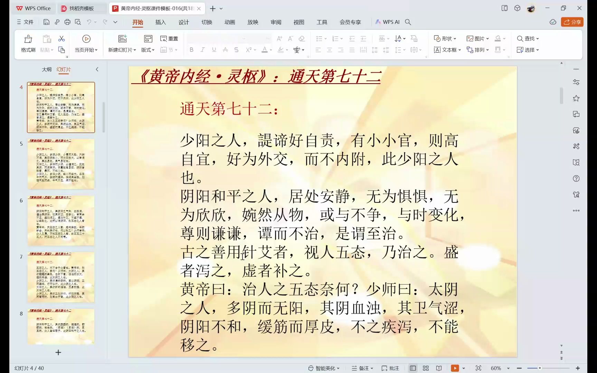
Task: Select slide 6 thumbnail
Action: pyautogui.click(x=61, y=220)
